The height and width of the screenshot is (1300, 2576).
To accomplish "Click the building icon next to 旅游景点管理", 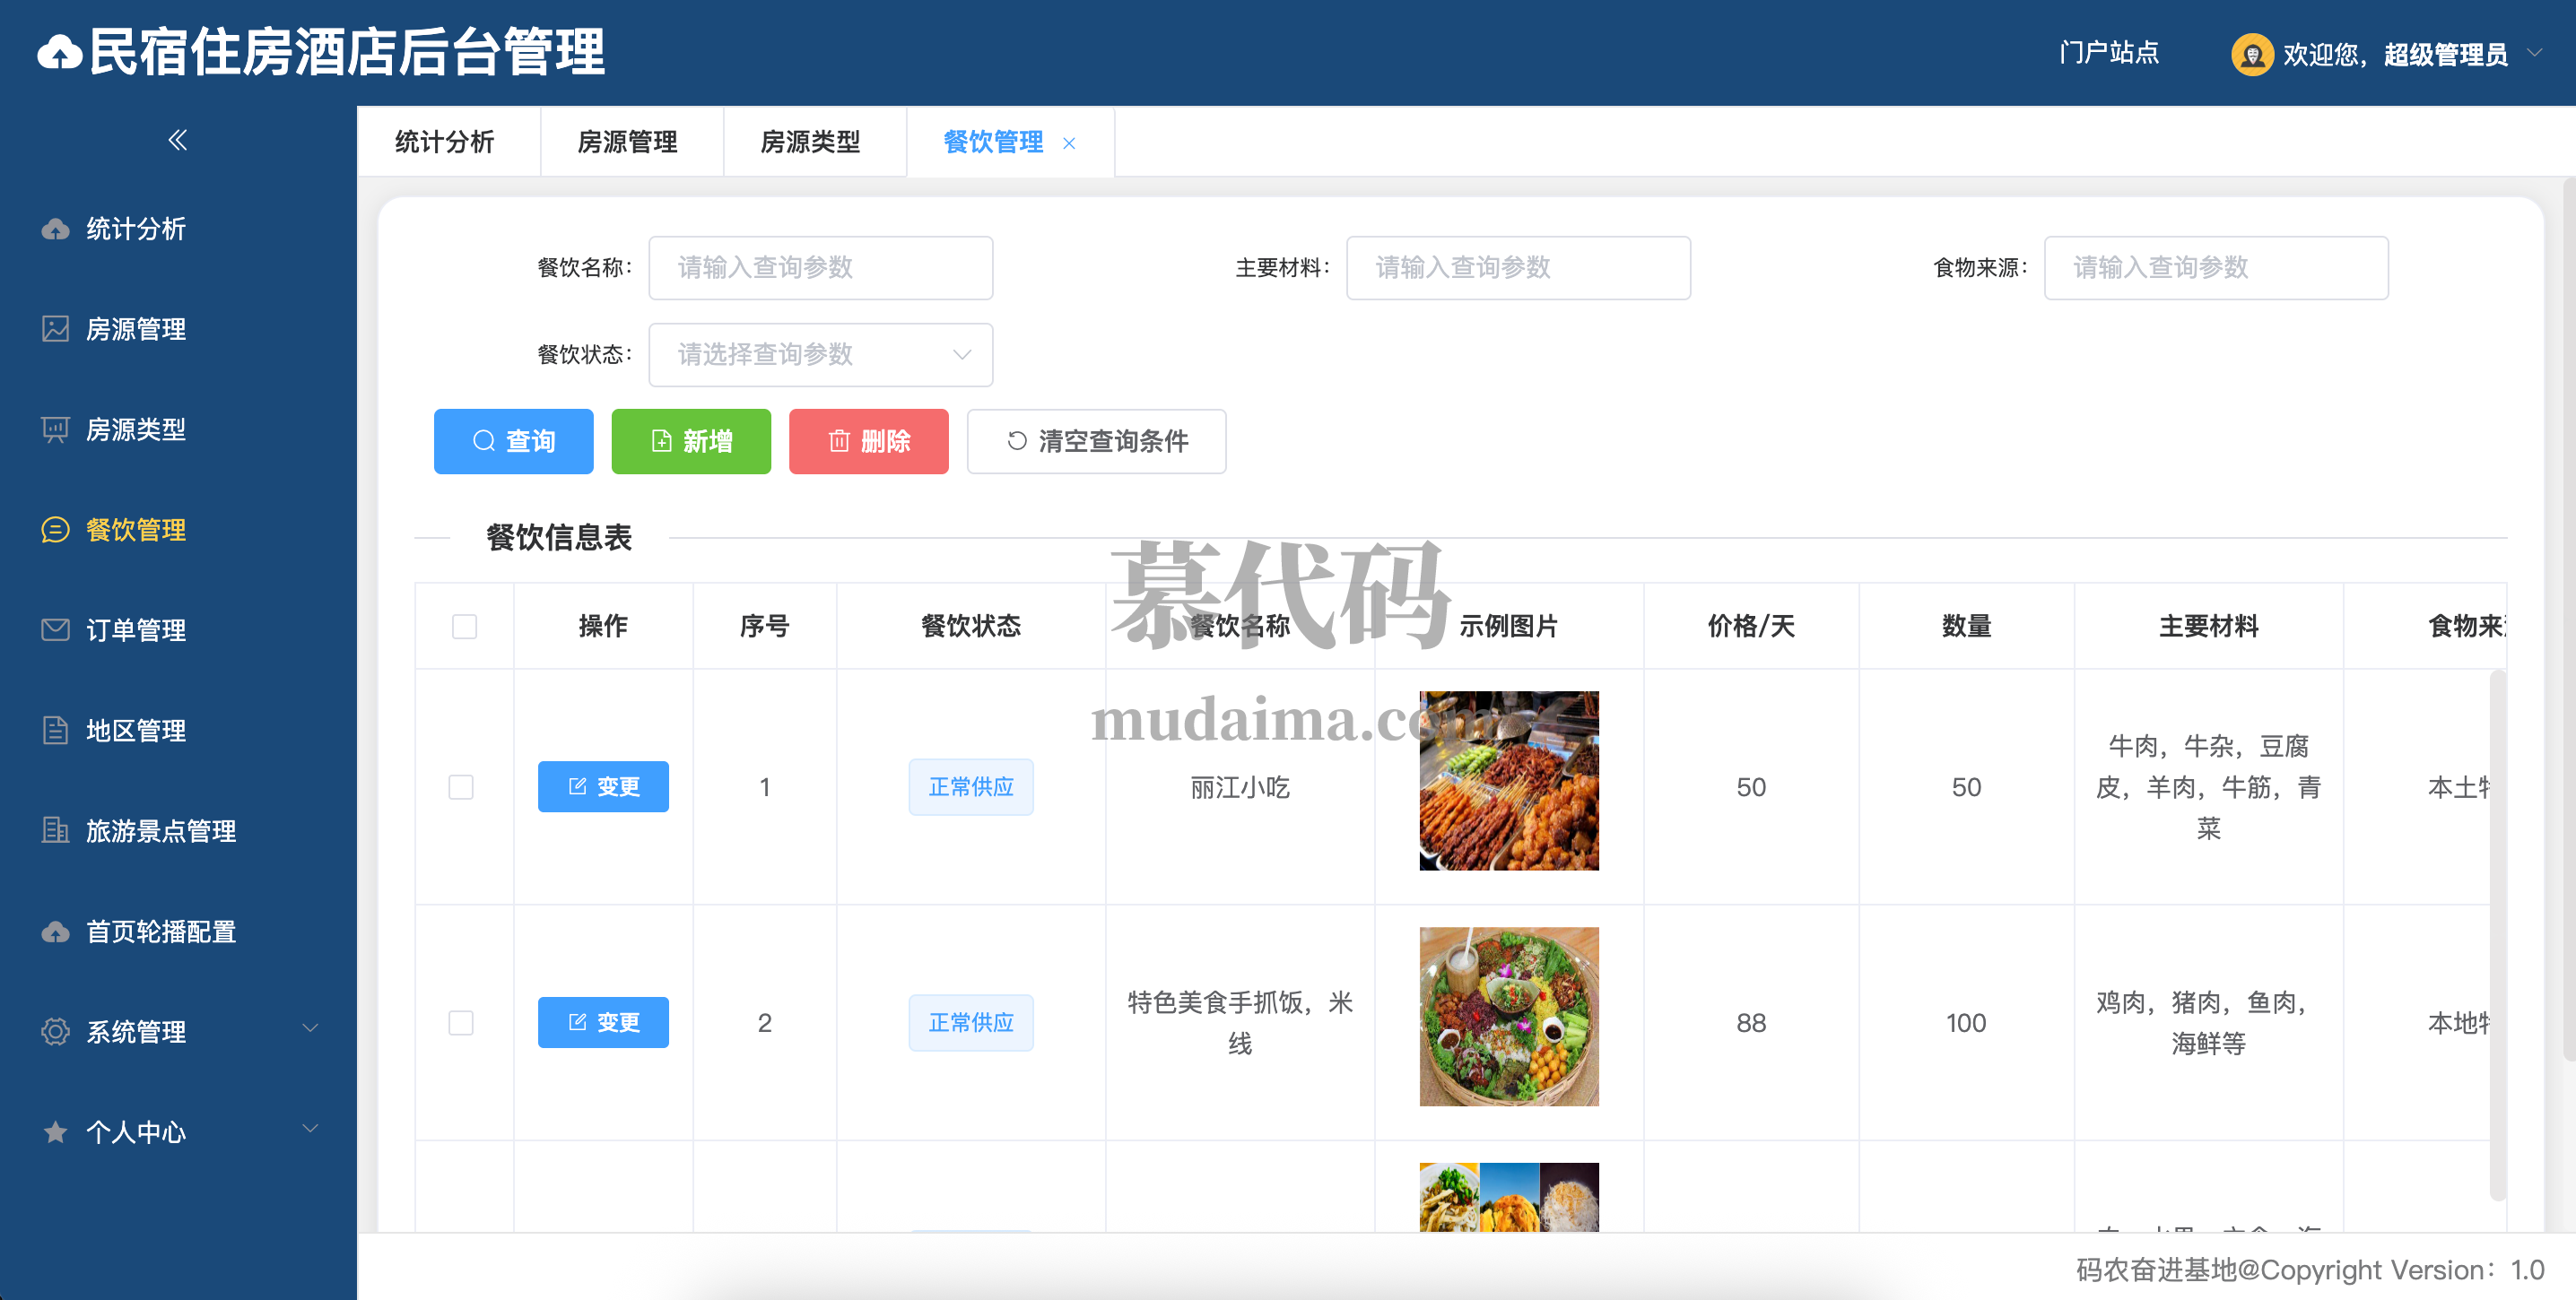I will pos(55,830).
